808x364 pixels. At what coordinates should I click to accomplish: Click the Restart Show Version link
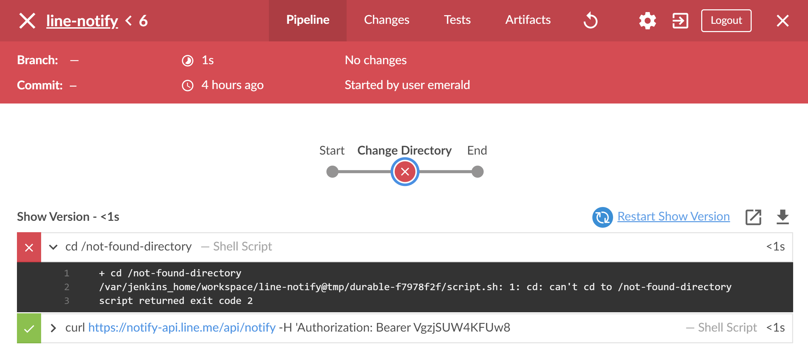coord(673,216)
